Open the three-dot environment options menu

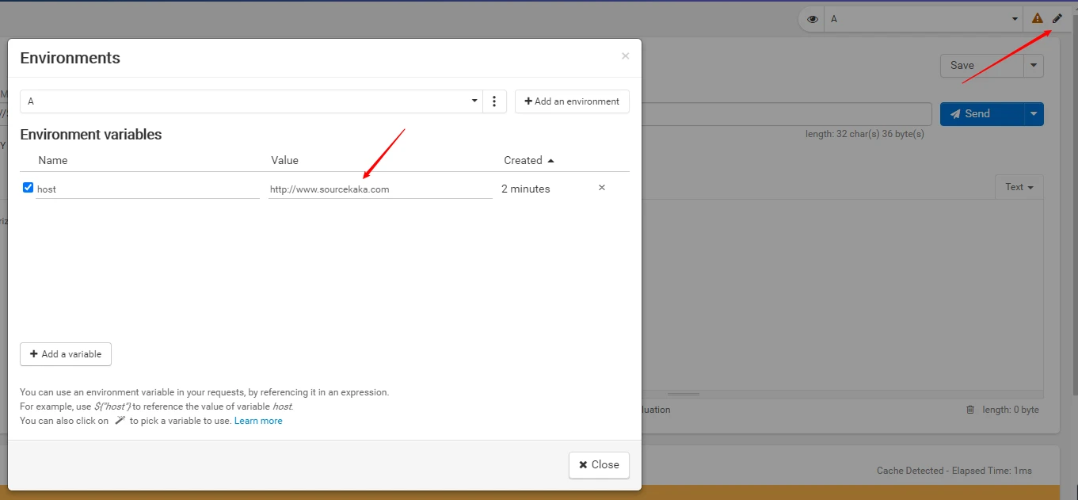point(494,101)
